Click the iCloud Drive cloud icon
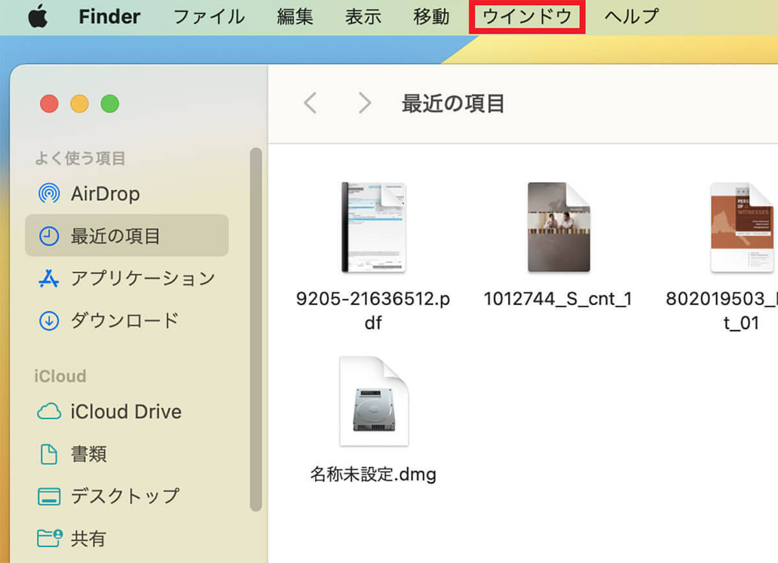778x563 pixels. pyautogui.click(x=49, y=412)
